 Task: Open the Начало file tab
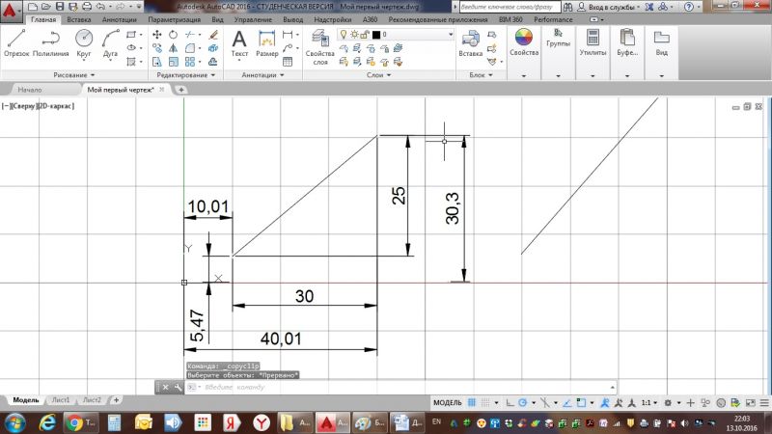[x=30, y=90]
